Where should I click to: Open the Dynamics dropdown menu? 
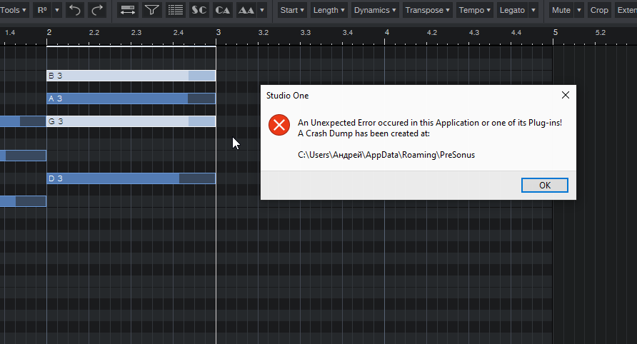(x=375, y=10)
